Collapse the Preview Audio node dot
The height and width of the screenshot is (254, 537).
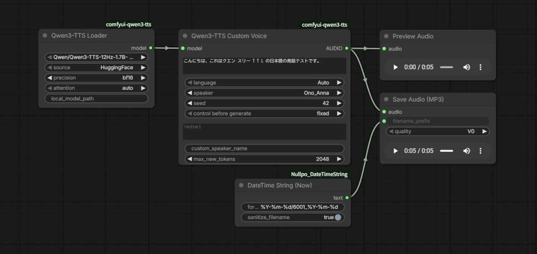click(386, 36)
